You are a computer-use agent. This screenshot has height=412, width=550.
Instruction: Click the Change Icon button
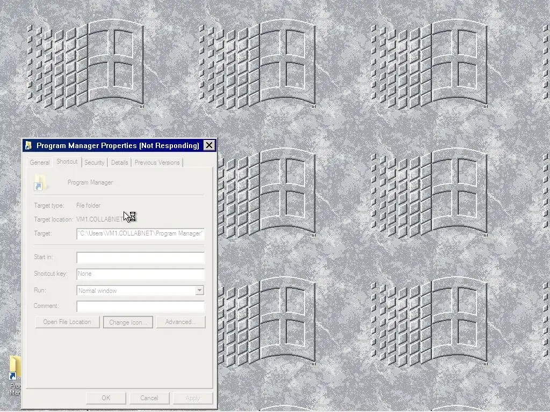pos(128,322)
